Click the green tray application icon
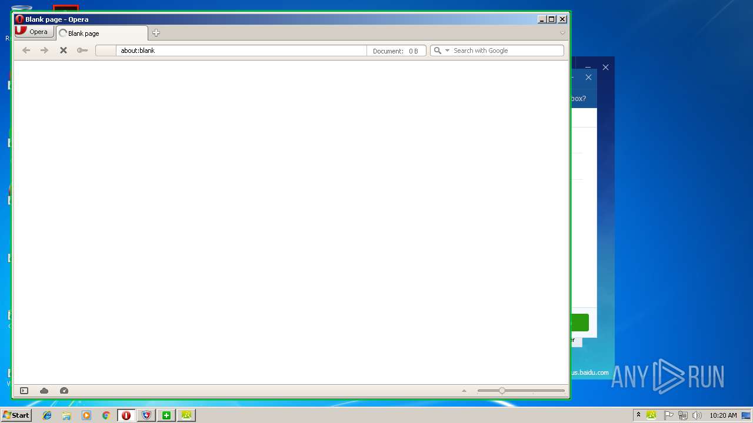This screenshot has width=753, height=423. 651,415
